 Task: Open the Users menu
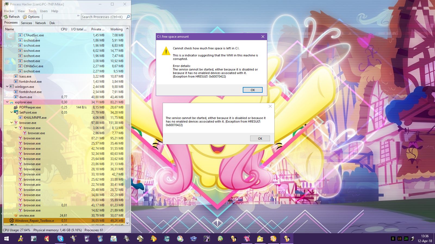click(44, 11)
